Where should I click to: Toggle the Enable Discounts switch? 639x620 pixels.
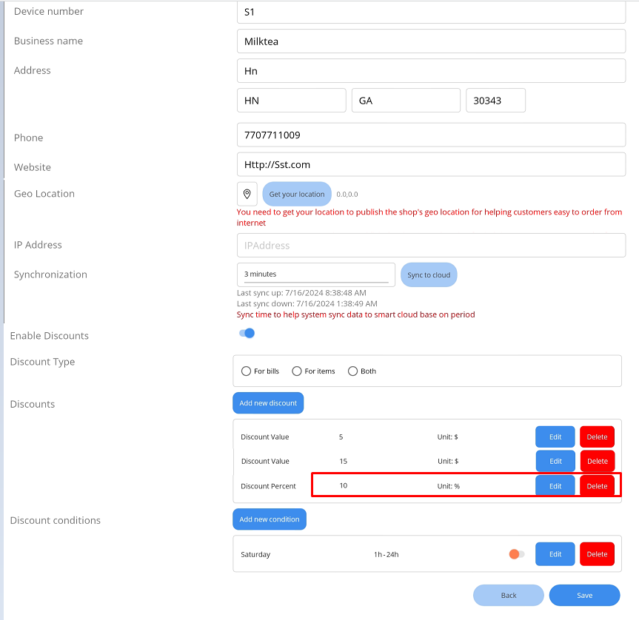247,333
